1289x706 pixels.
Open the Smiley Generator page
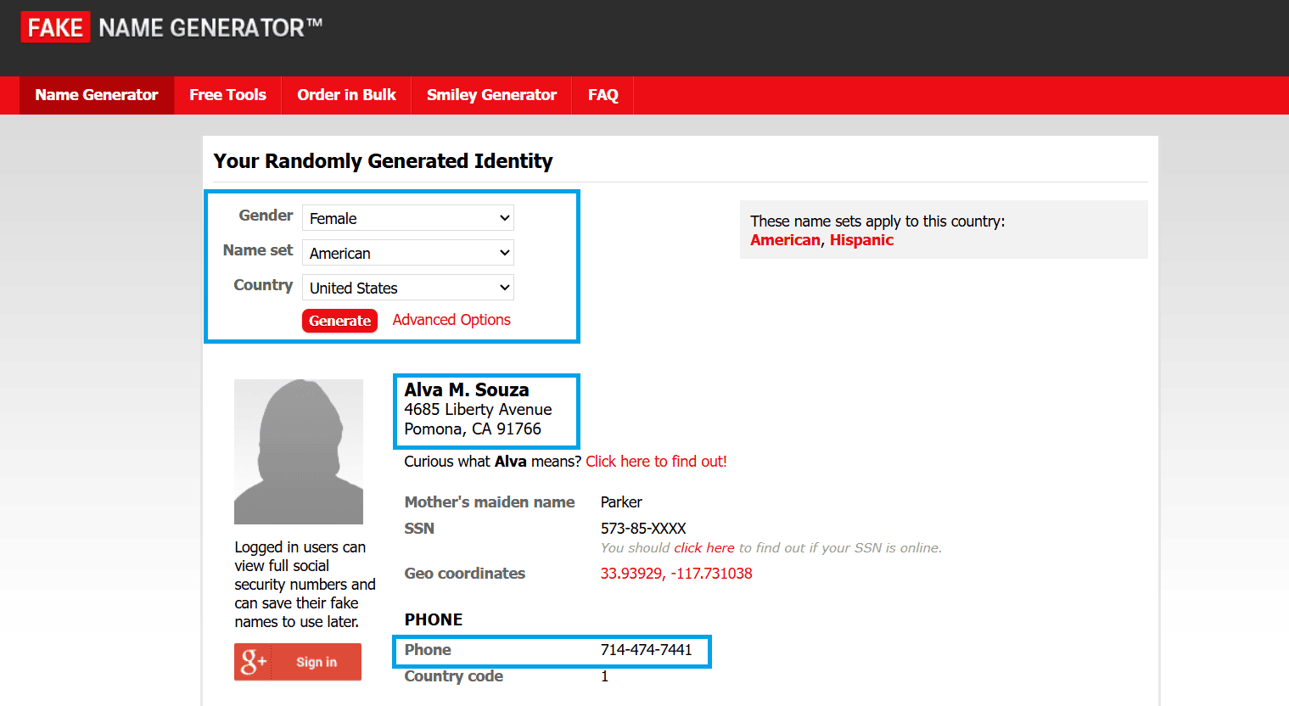(491, 95)
